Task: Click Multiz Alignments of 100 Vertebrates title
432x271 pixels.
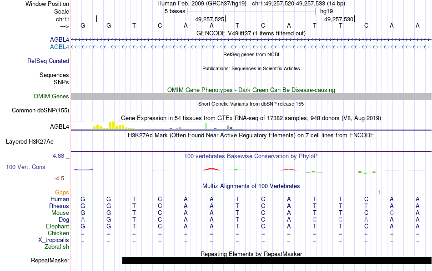Action: [251, 186]
